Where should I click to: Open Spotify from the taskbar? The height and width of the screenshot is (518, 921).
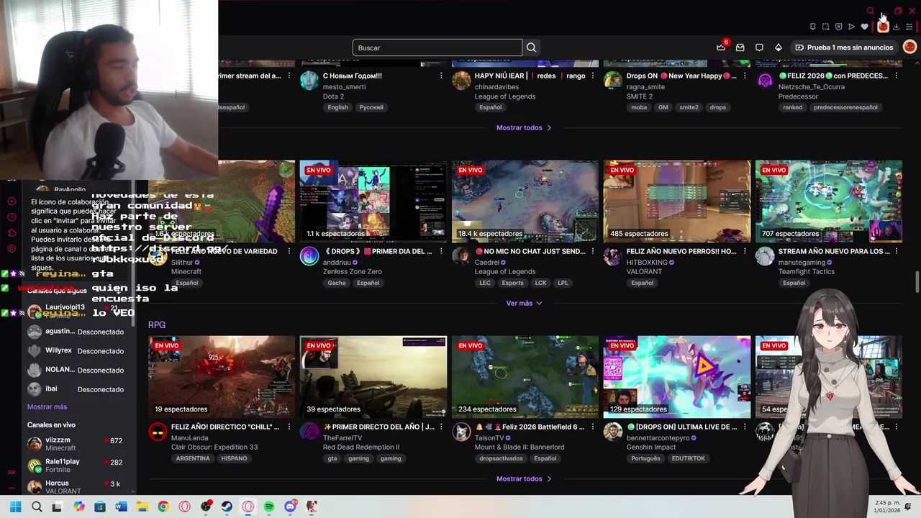click(x=269, y=506)
